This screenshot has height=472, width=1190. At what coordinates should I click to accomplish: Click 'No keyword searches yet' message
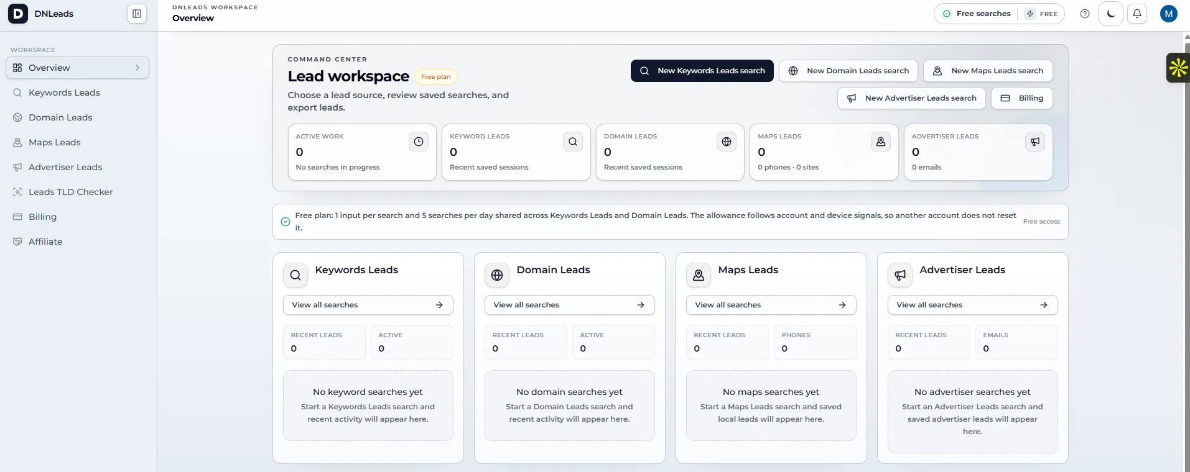[368, 392]
